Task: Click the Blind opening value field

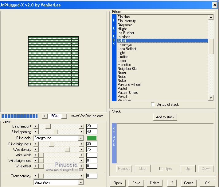Action: point(92,132)
